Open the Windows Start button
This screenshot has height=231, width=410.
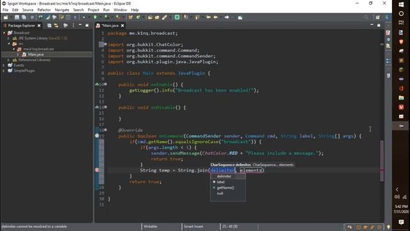coord(401,4)
